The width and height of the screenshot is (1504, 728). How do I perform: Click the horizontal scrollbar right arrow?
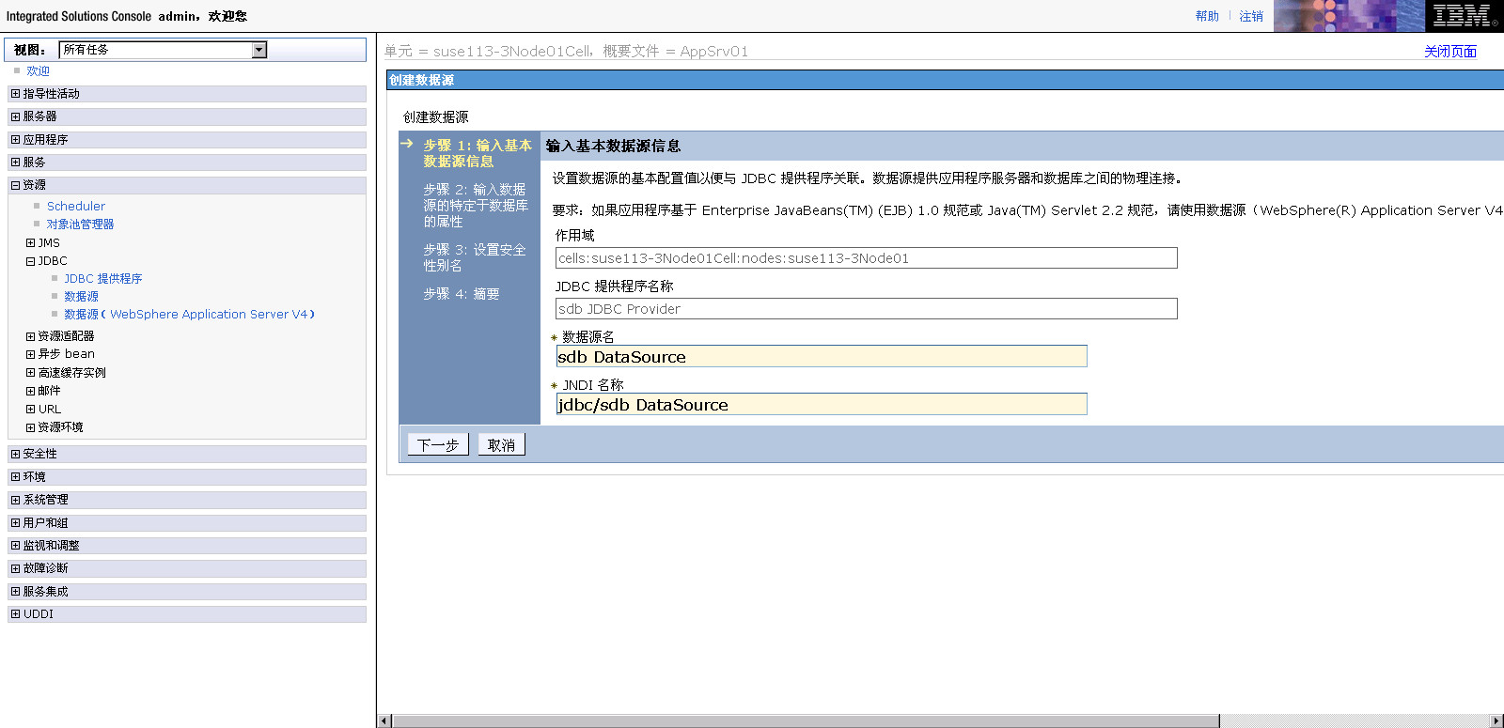point(1496,720)
